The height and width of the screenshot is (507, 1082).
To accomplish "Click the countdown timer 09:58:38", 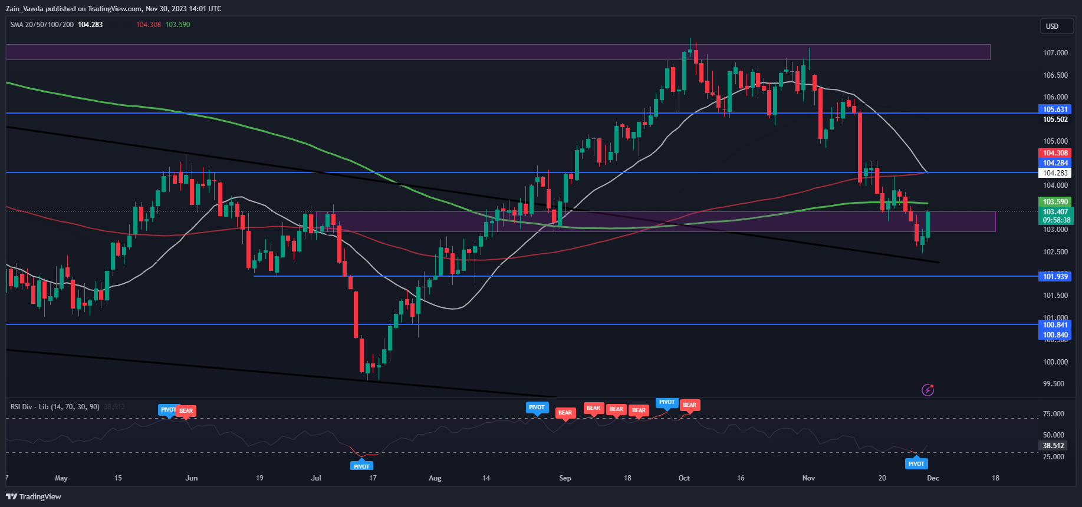I will click(x=1055, y=220).
